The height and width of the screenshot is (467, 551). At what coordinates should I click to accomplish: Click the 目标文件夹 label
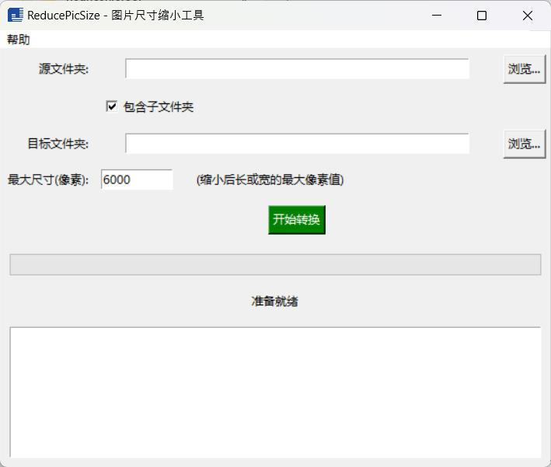[58, 144]
